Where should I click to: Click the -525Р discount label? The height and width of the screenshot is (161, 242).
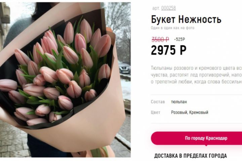(179, 40)
